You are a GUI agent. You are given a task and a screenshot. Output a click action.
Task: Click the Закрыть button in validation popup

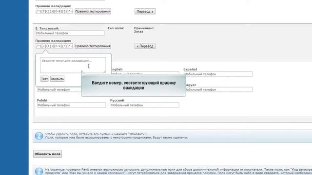57,79
